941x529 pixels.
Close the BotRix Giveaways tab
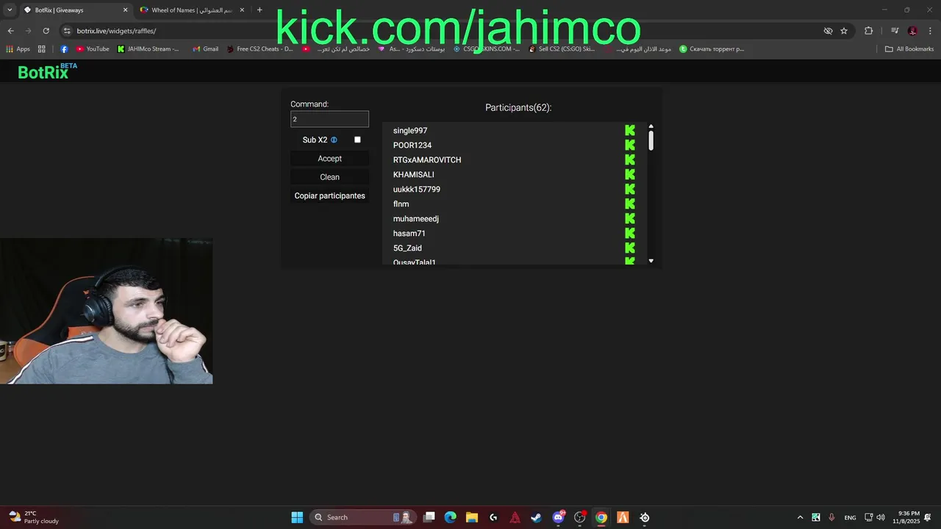tap(125, 10)
